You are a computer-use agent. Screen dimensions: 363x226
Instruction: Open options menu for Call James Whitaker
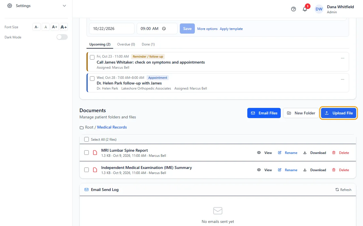coord(343,58)
